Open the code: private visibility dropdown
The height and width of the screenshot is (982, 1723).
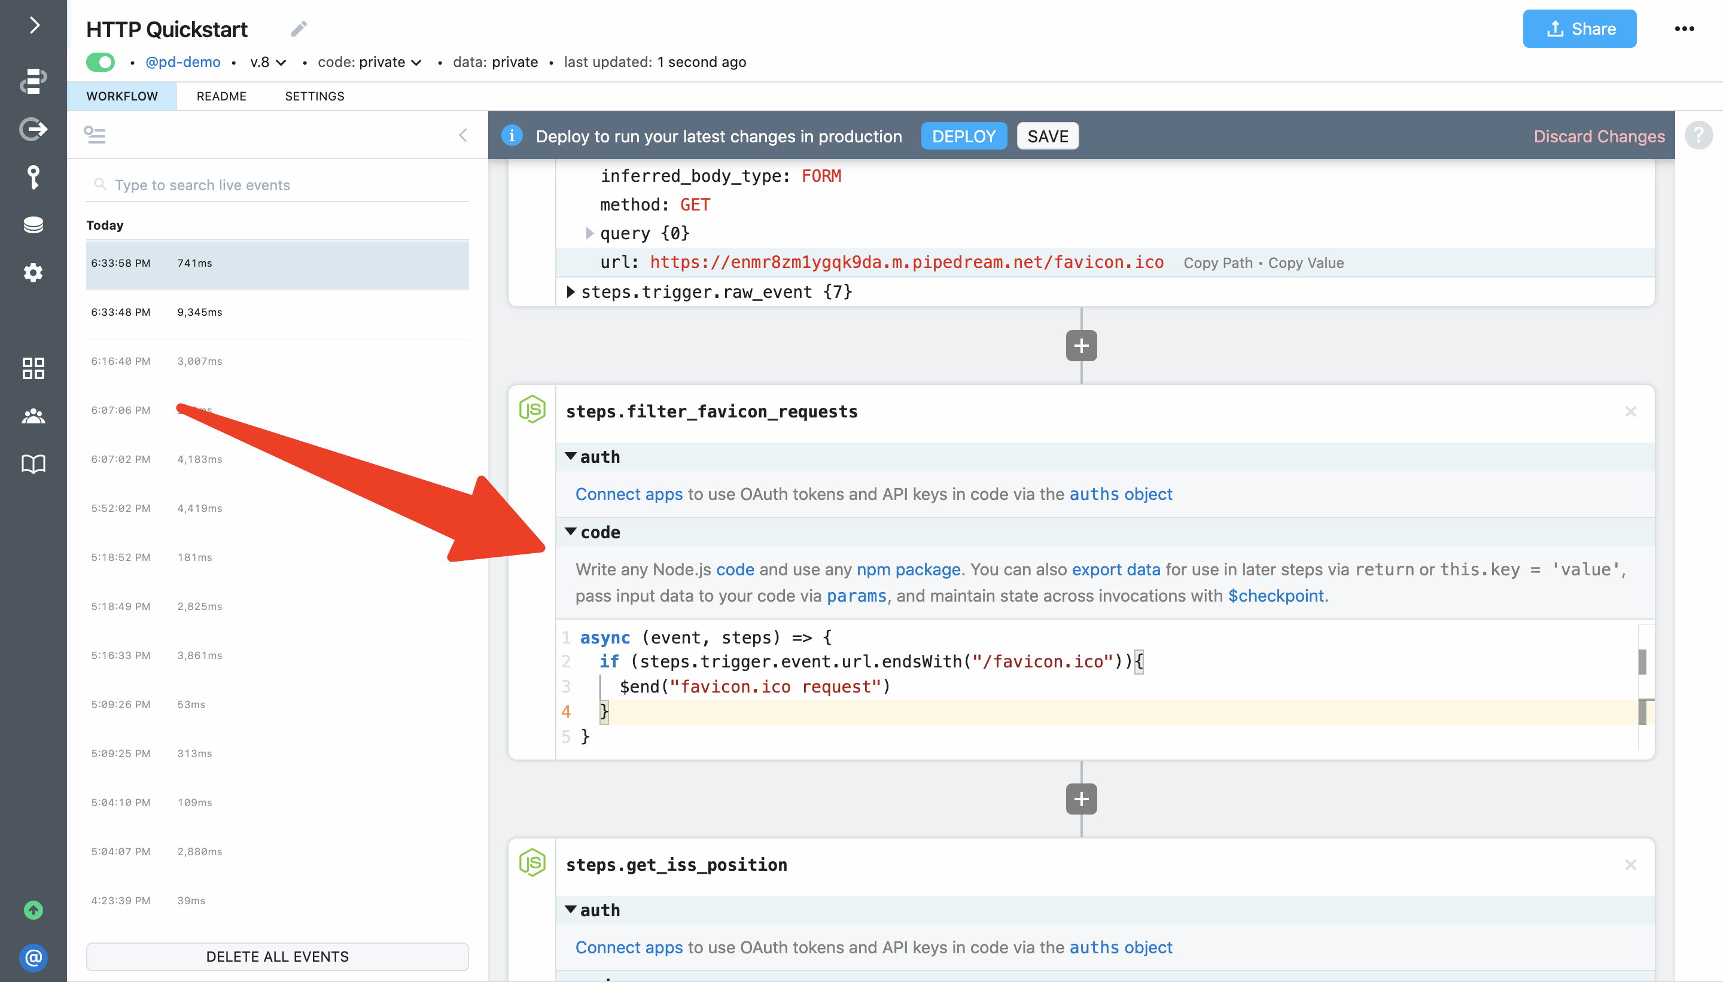(370, 62)
